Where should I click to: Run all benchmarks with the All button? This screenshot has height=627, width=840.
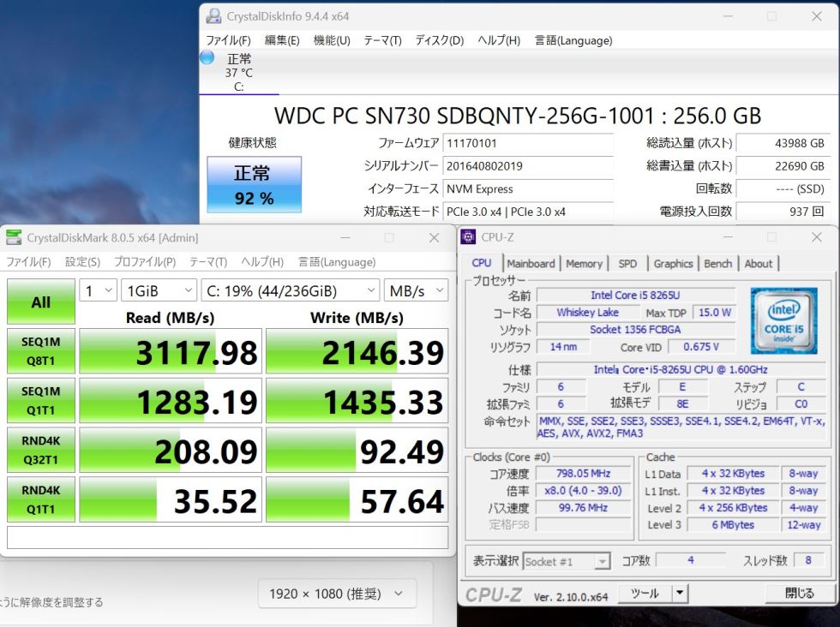41,302
